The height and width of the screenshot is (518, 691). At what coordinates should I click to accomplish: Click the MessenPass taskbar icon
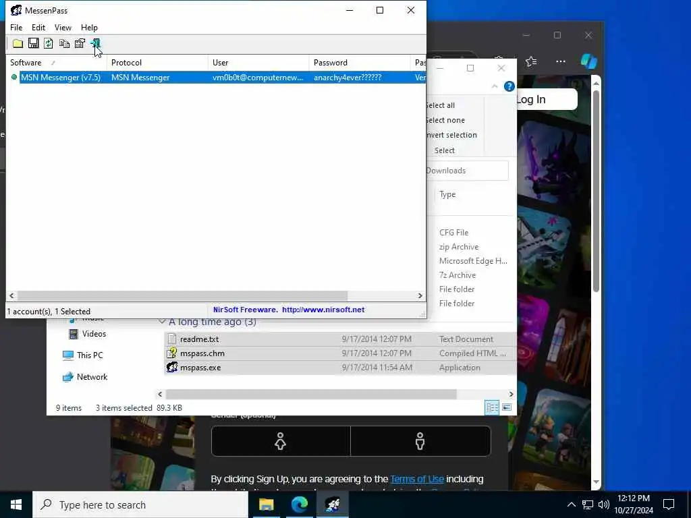(333, 505)
